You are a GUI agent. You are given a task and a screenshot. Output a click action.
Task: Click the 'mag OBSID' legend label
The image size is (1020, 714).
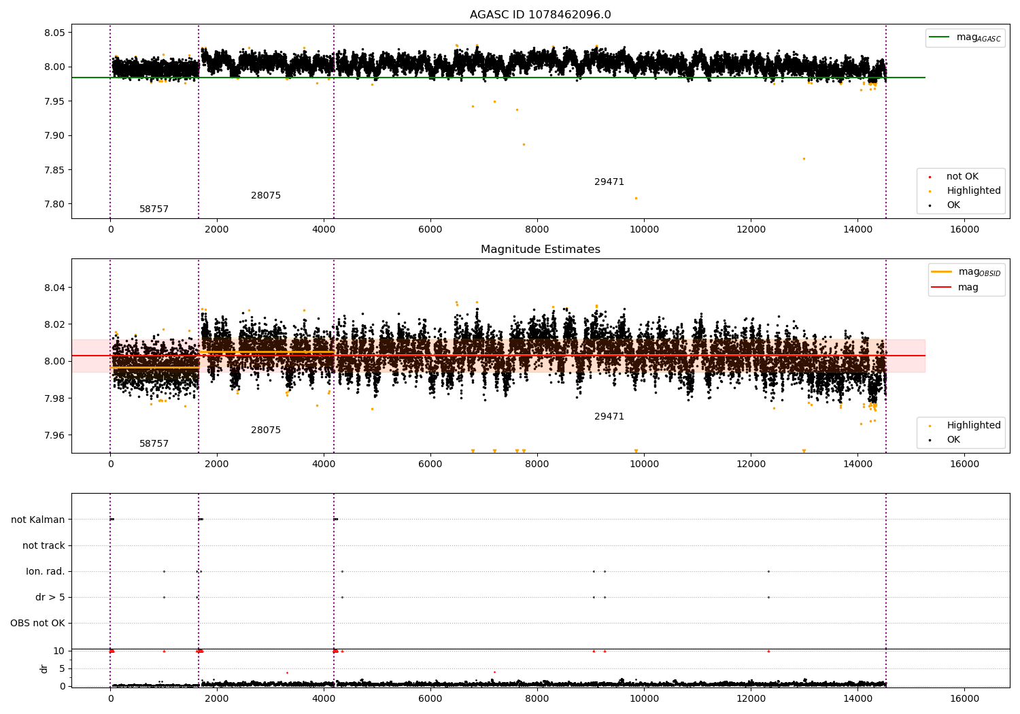[x=979, y=272]
